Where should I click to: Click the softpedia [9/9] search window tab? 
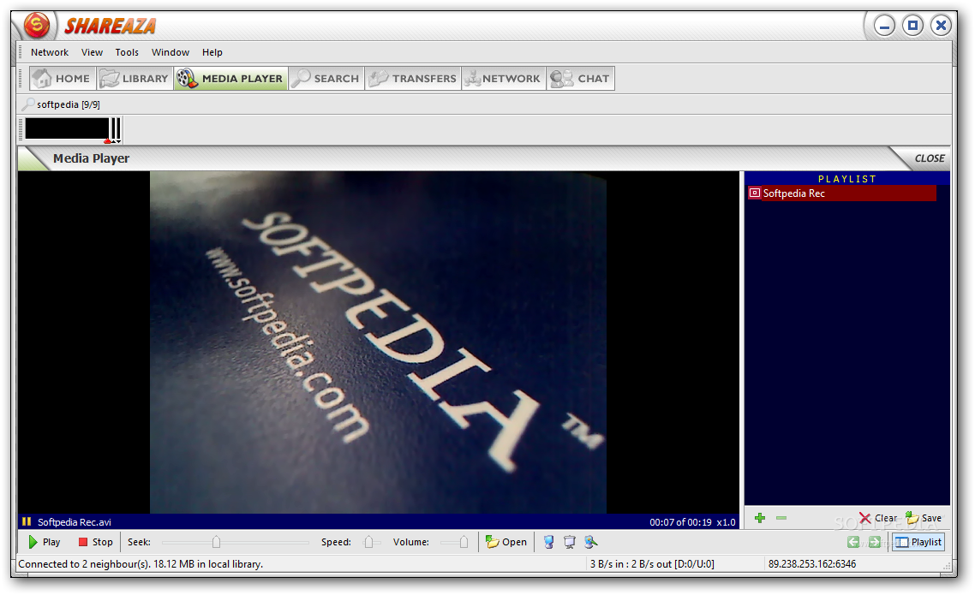click(63, 104)
